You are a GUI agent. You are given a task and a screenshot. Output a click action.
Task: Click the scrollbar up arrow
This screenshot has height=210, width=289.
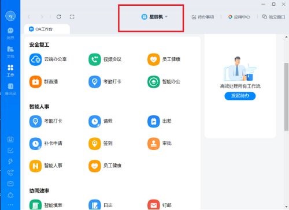click(x=286, y=37)
